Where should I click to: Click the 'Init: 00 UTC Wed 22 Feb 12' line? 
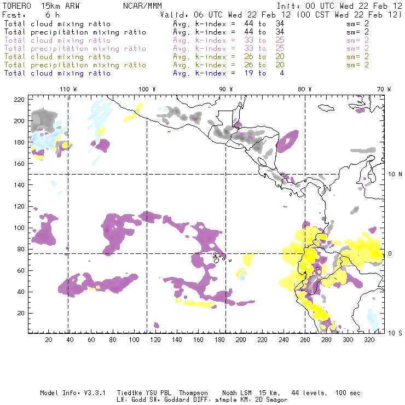coord(339,6)
